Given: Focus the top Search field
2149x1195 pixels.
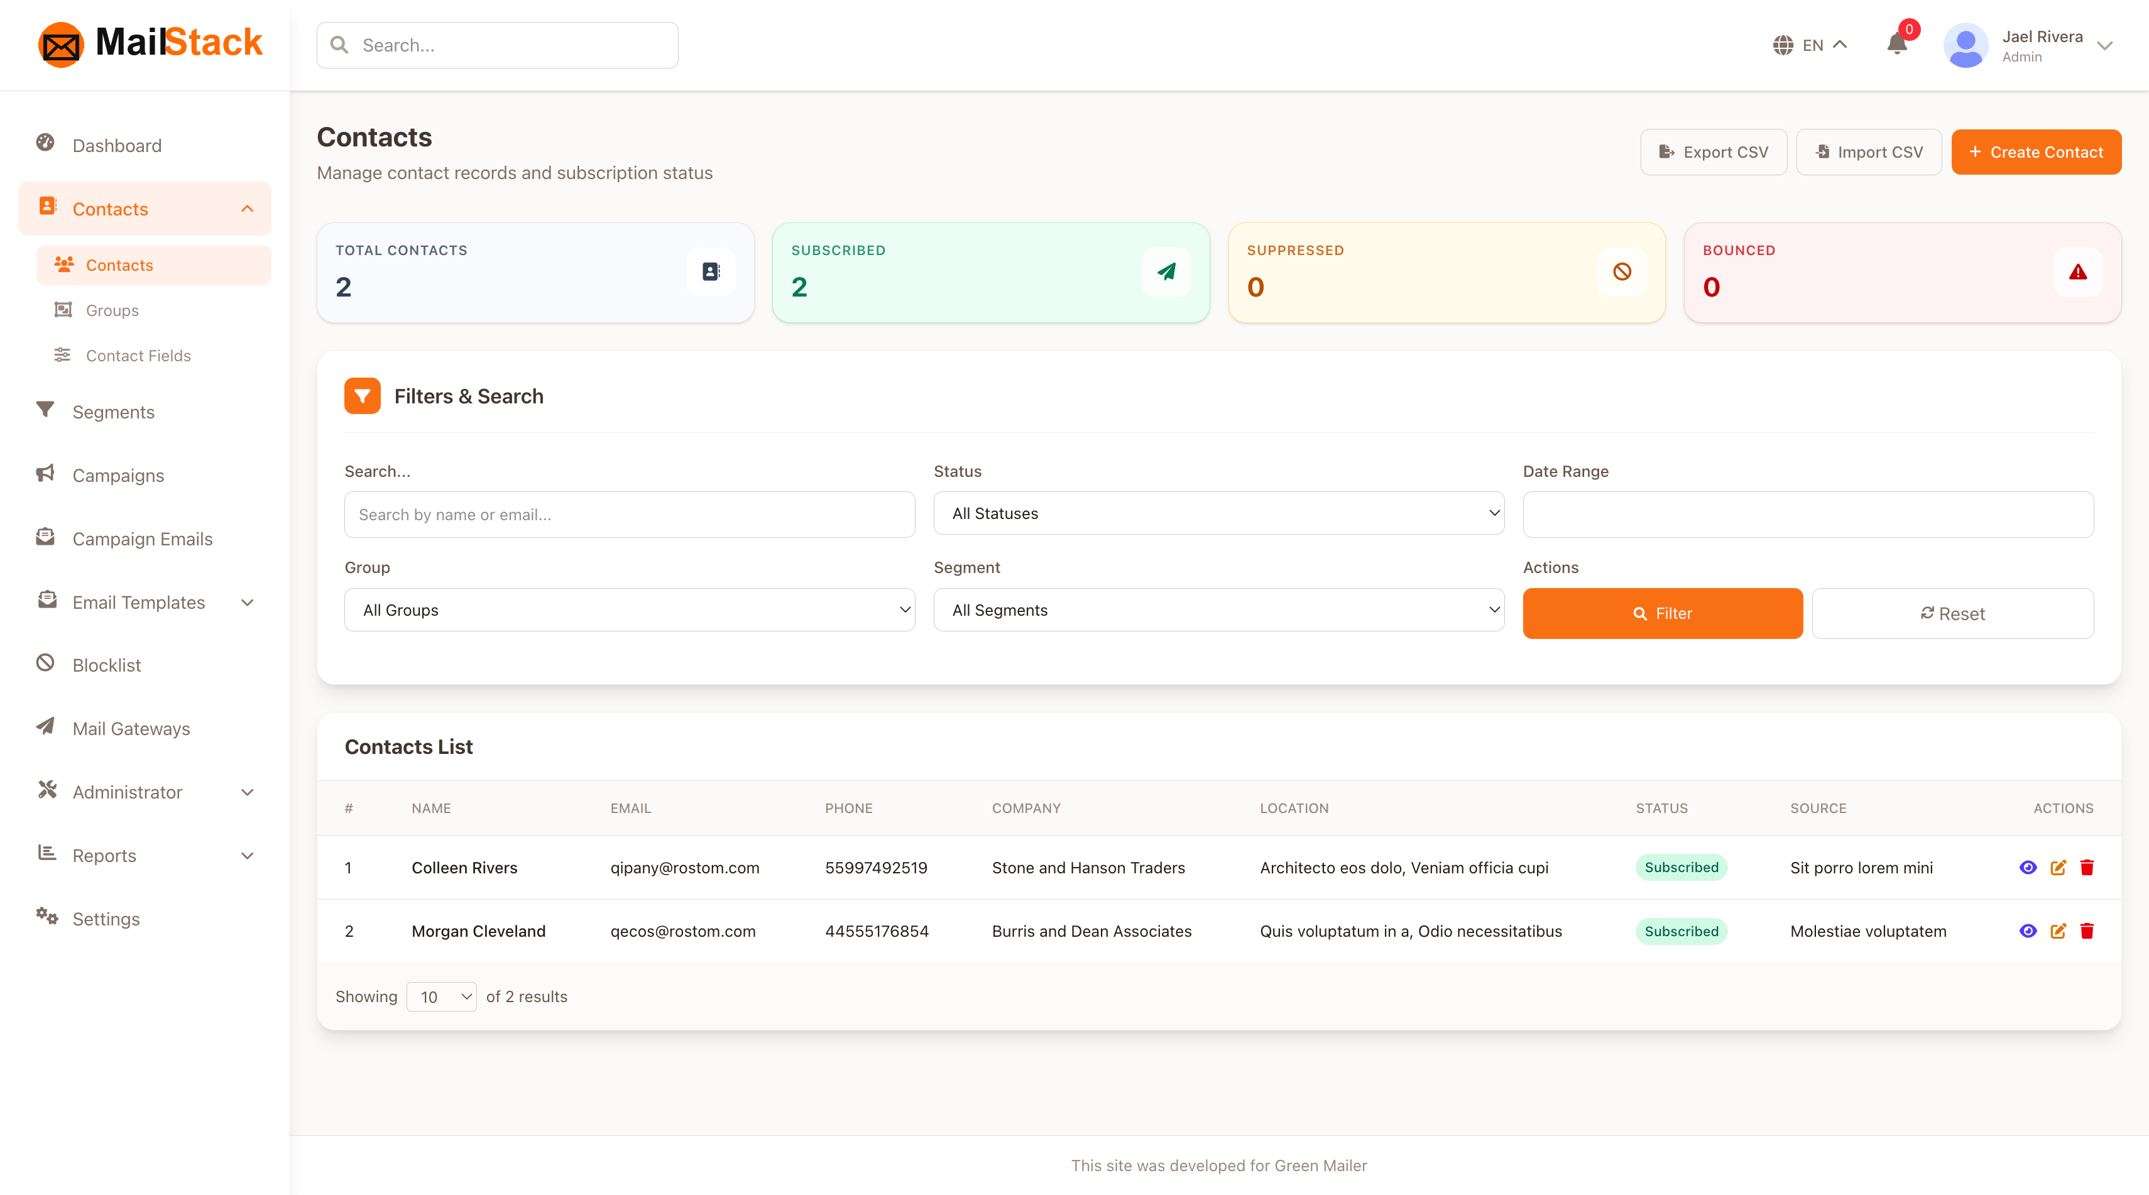Looking at the screenshot, I should [x=497, y=45].
